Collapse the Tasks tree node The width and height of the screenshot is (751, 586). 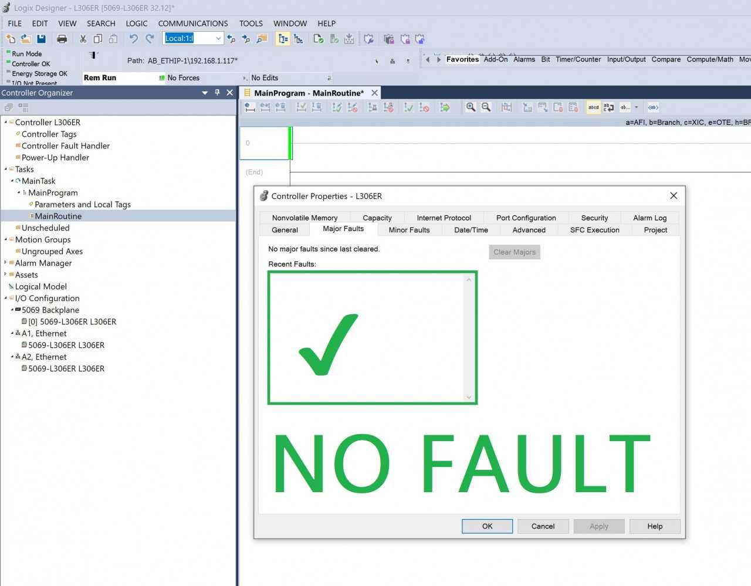point(5,169)
